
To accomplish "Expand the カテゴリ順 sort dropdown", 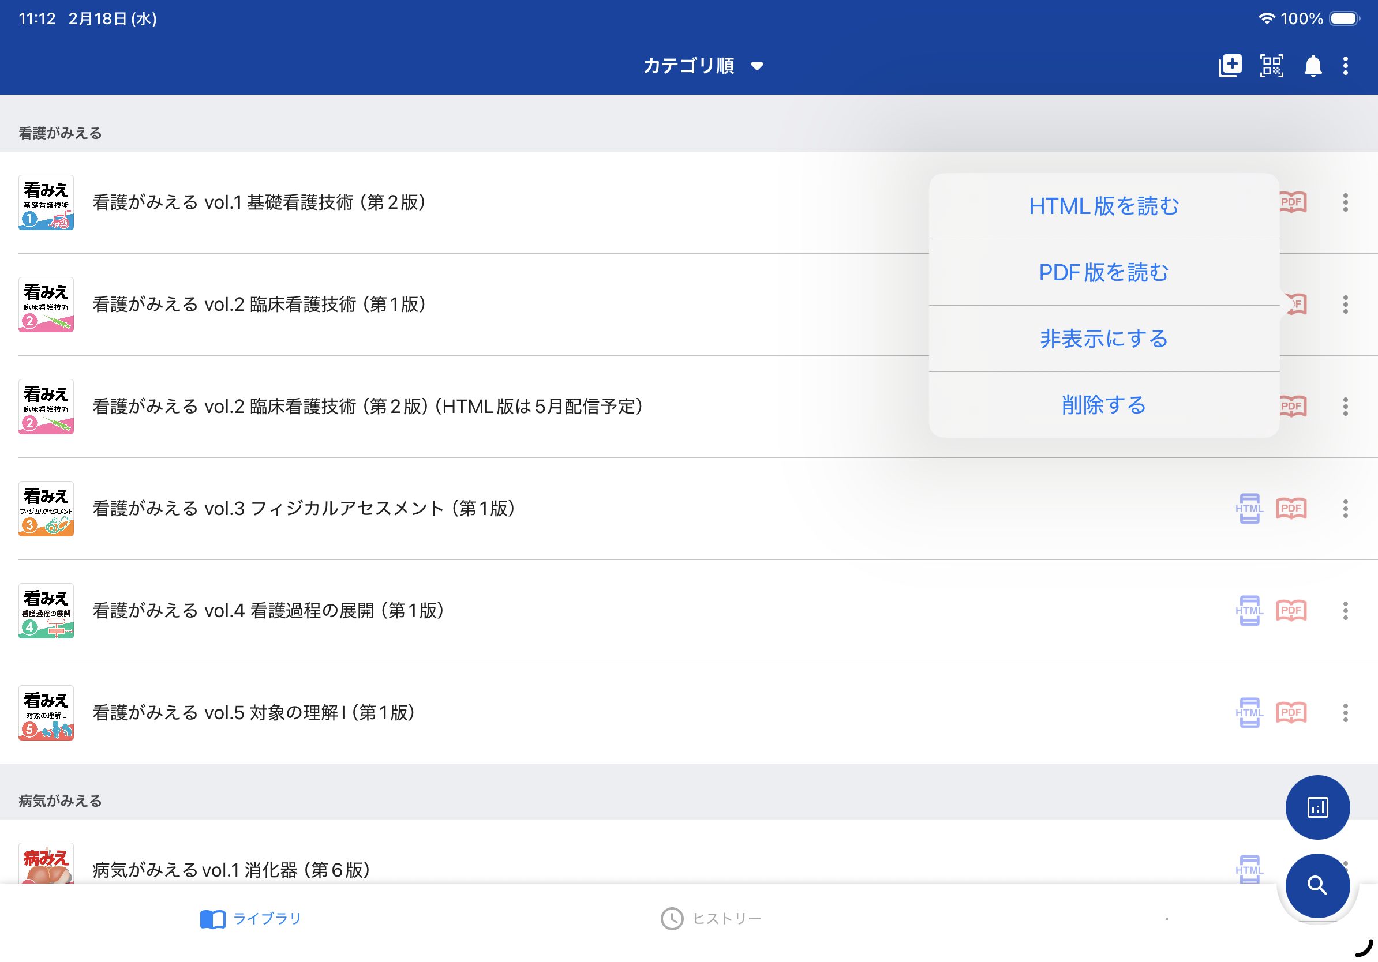I will tap(702, 65).
